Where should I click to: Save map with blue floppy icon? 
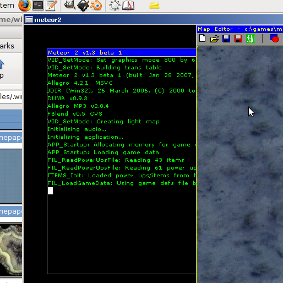click(226, 39)
